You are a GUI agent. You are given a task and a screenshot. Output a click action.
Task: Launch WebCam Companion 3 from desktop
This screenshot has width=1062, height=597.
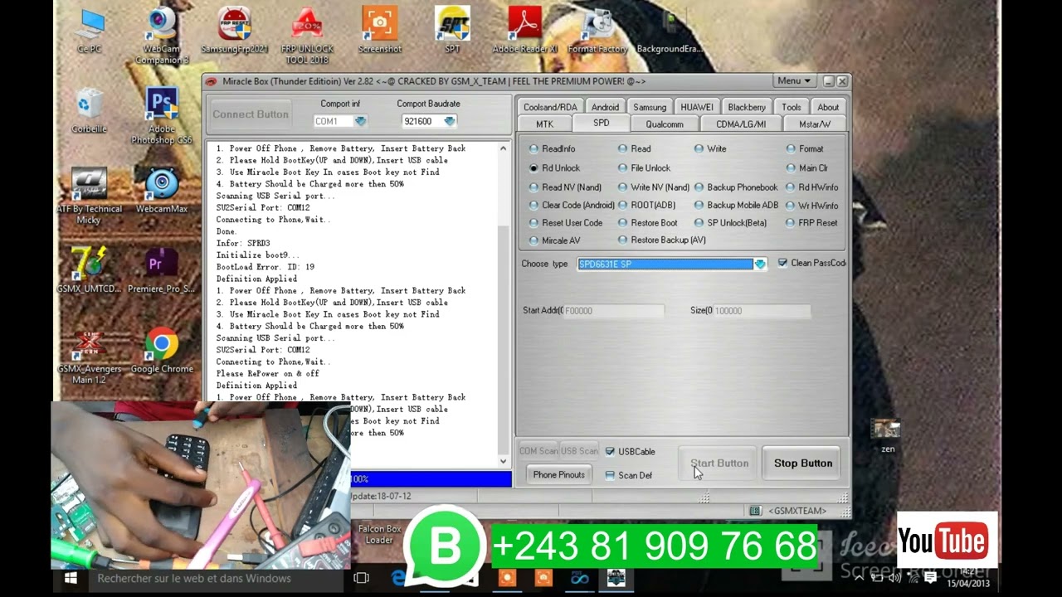pos(162,36)
